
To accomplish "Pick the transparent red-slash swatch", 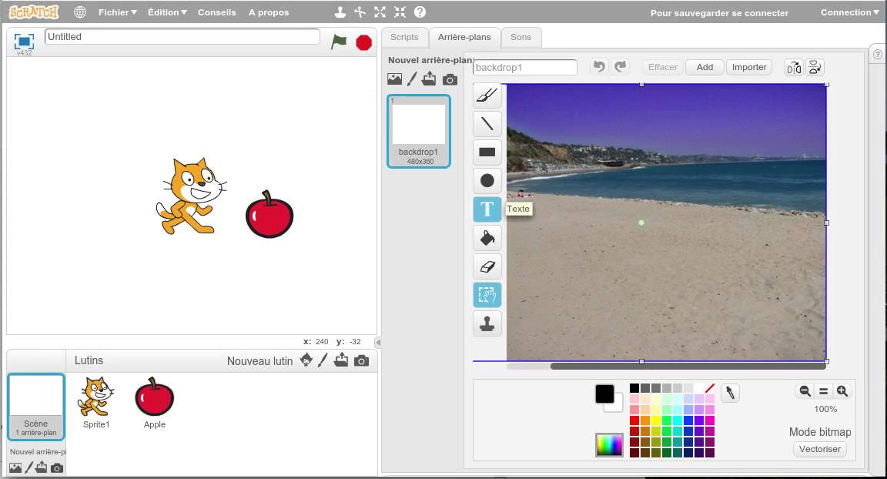I will pos(709,388).
